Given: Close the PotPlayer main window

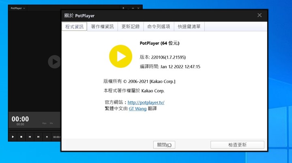Looking at the screenshot, I should (138, 8).
